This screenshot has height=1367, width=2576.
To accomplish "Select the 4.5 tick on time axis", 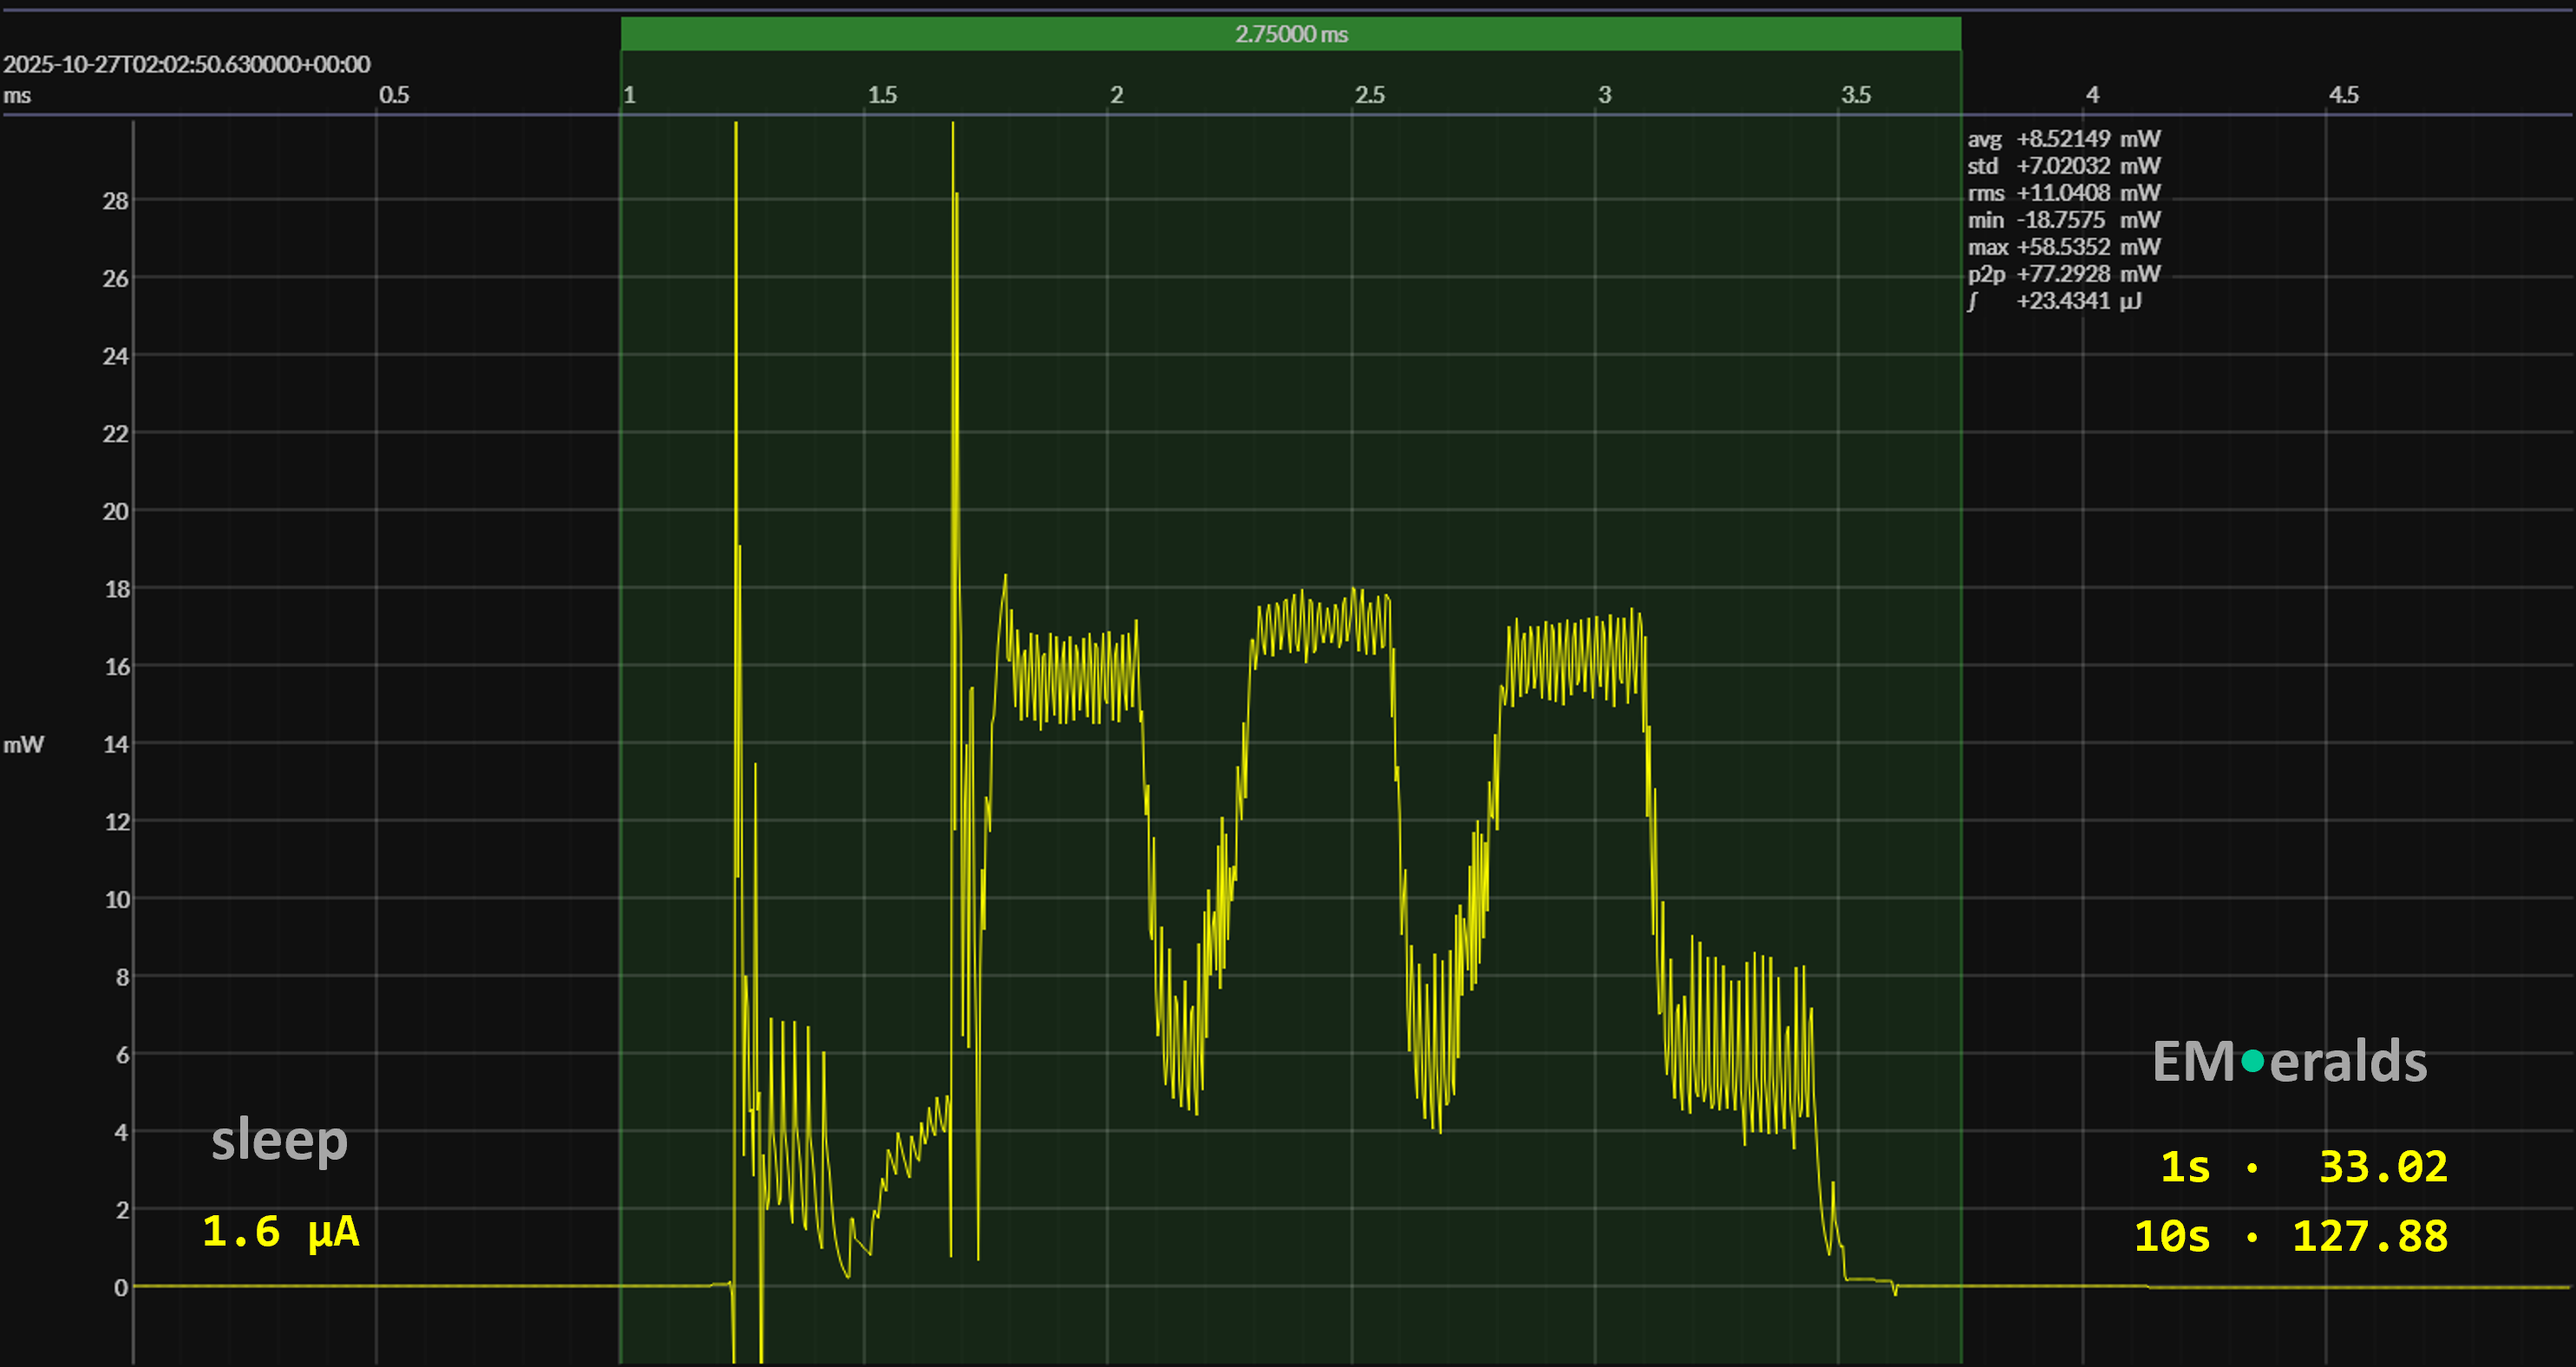I will (x=2343, y=95).
